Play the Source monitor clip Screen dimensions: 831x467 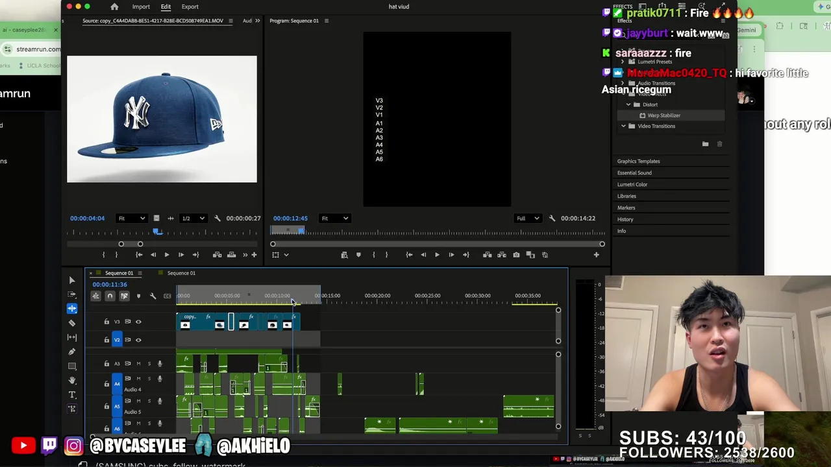coord(166,255)
